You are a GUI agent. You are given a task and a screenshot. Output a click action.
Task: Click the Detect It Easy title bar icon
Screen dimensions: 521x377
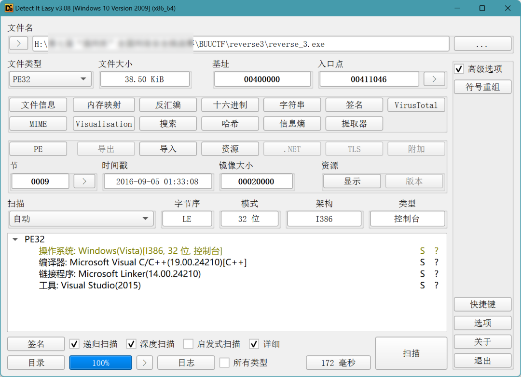click(8, 8)
